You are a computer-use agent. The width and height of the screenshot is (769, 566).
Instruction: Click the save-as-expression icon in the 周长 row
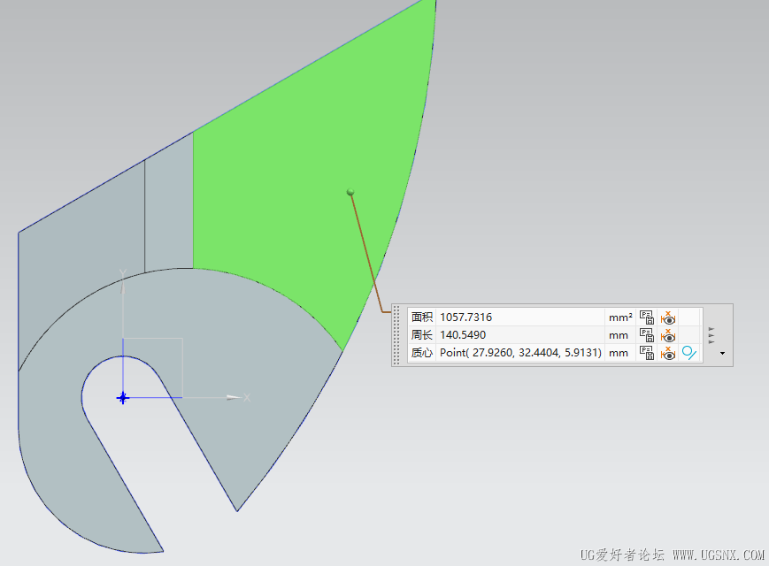[647, 335]
